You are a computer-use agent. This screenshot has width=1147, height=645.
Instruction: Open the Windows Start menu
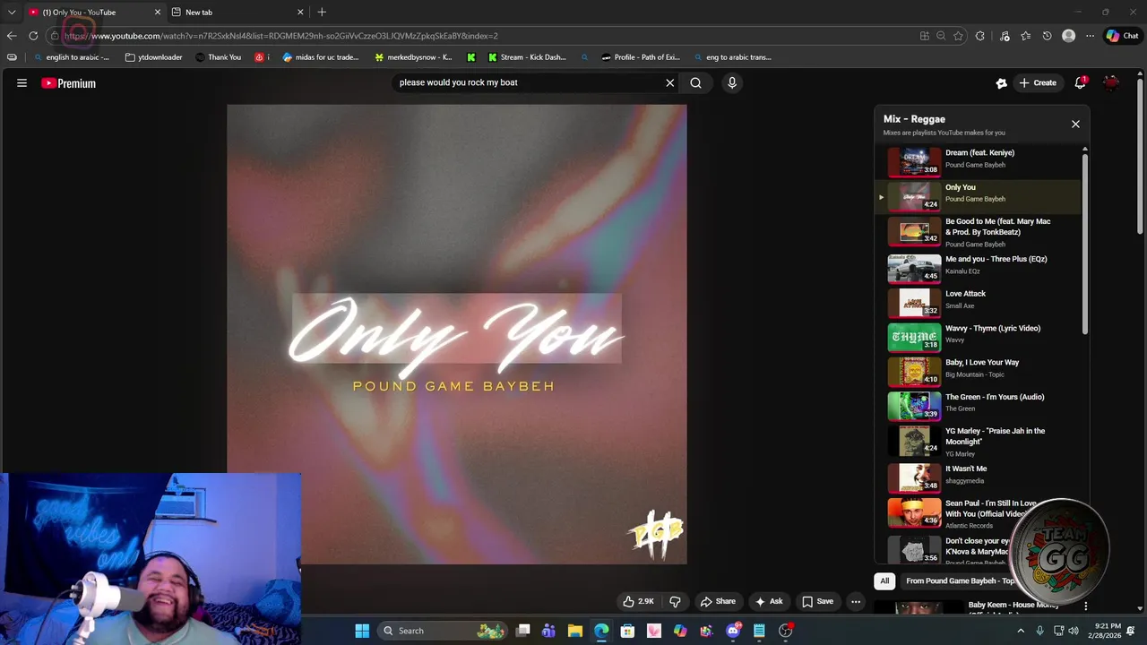point(362,631)
